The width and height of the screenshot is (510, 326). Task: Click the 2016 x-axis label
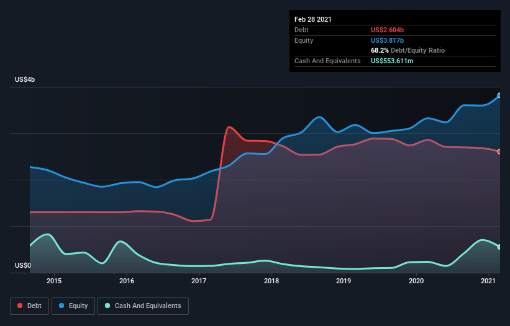[127, 281]
